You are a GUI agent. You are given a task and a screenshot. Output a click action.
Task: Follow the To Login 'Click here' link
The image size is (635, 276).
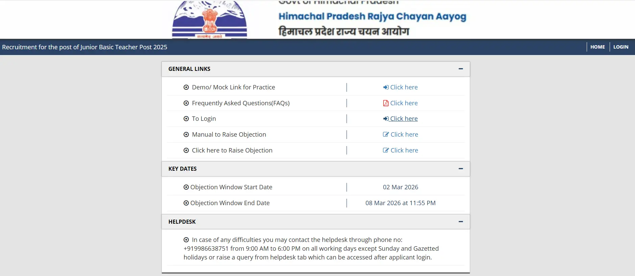tap(404, 119)
